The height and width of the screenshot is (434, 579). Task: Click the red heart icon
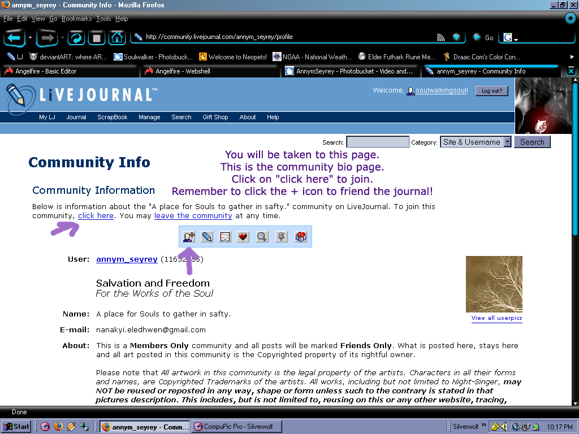click(243, 237)
